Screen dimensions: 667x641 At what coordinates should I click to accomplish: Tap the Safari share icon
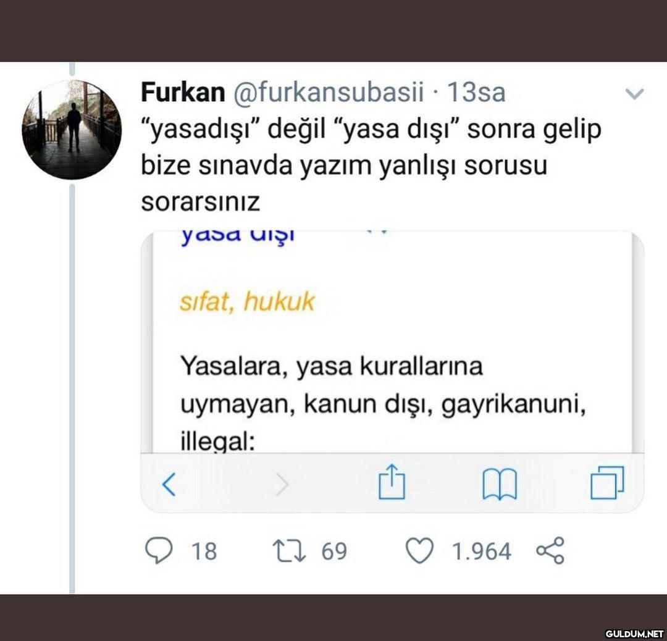point(392,483)
